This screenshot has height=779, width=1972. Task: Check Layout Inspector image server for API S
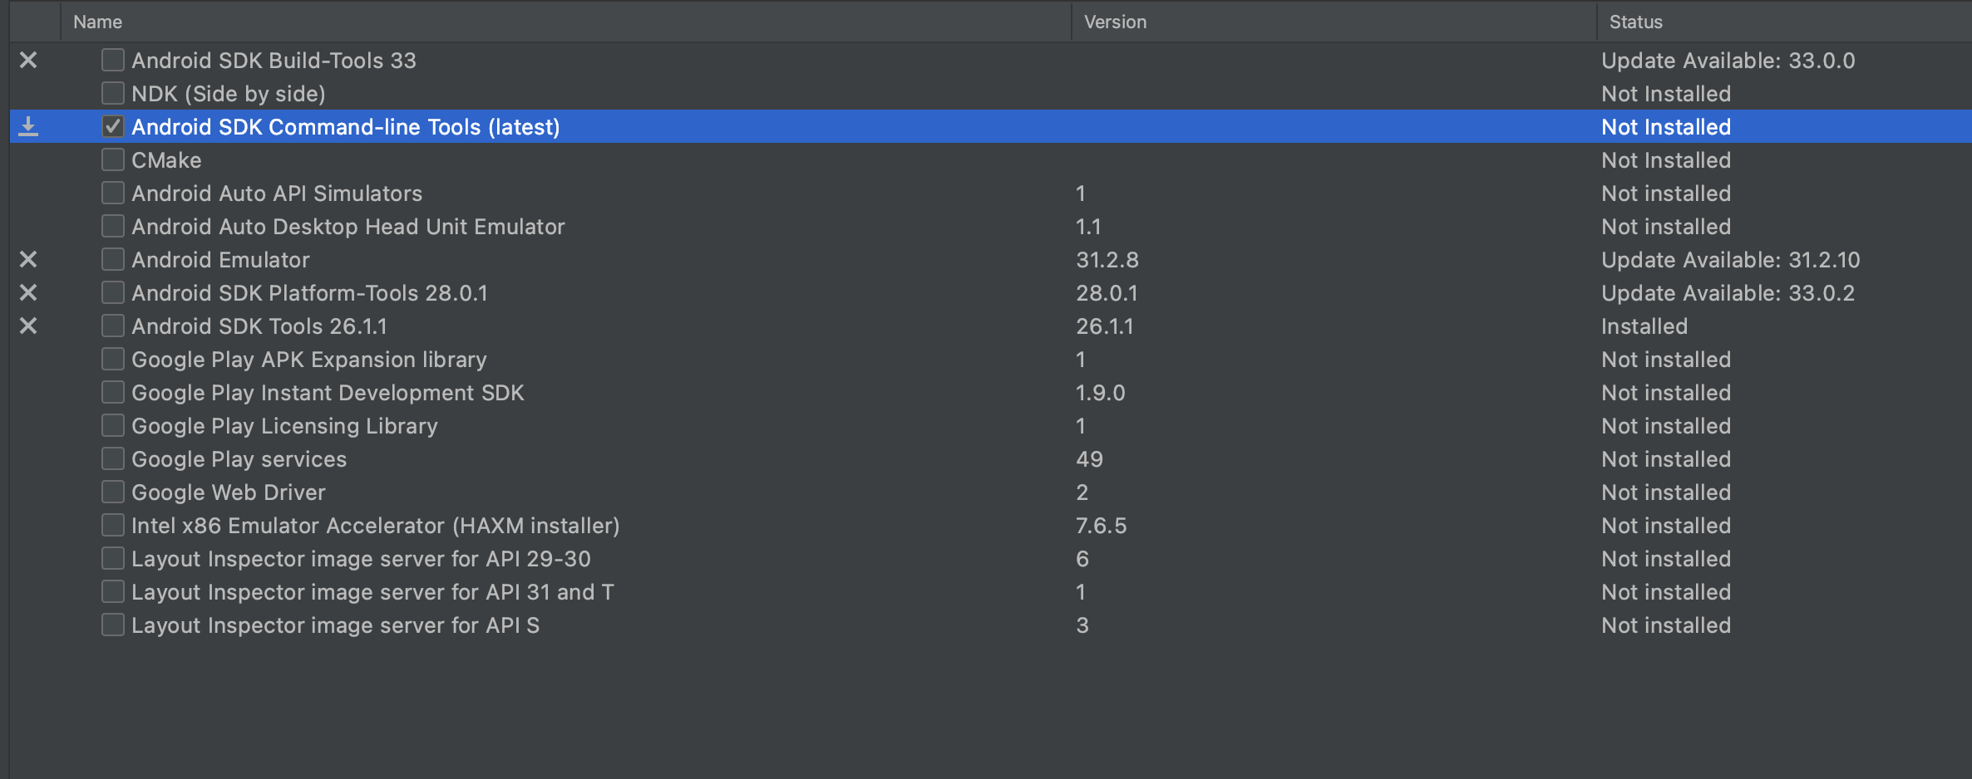(x=113, y=625)
